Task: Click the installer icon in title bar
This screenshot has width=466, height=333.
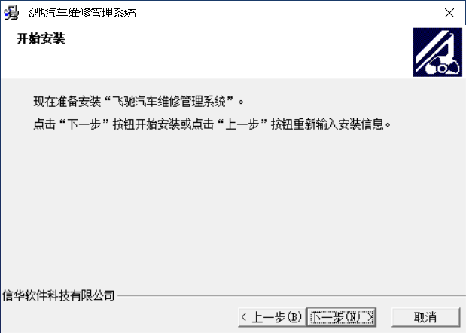Action: tap(11, 13)
